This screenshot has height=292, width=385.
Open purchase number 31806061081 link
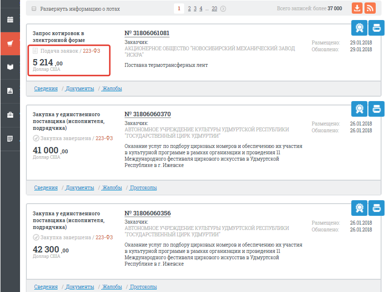point(147,33)
